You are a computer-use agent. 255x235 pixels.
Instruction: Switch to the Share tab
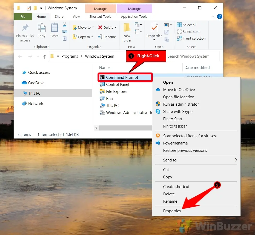(59, 16)
